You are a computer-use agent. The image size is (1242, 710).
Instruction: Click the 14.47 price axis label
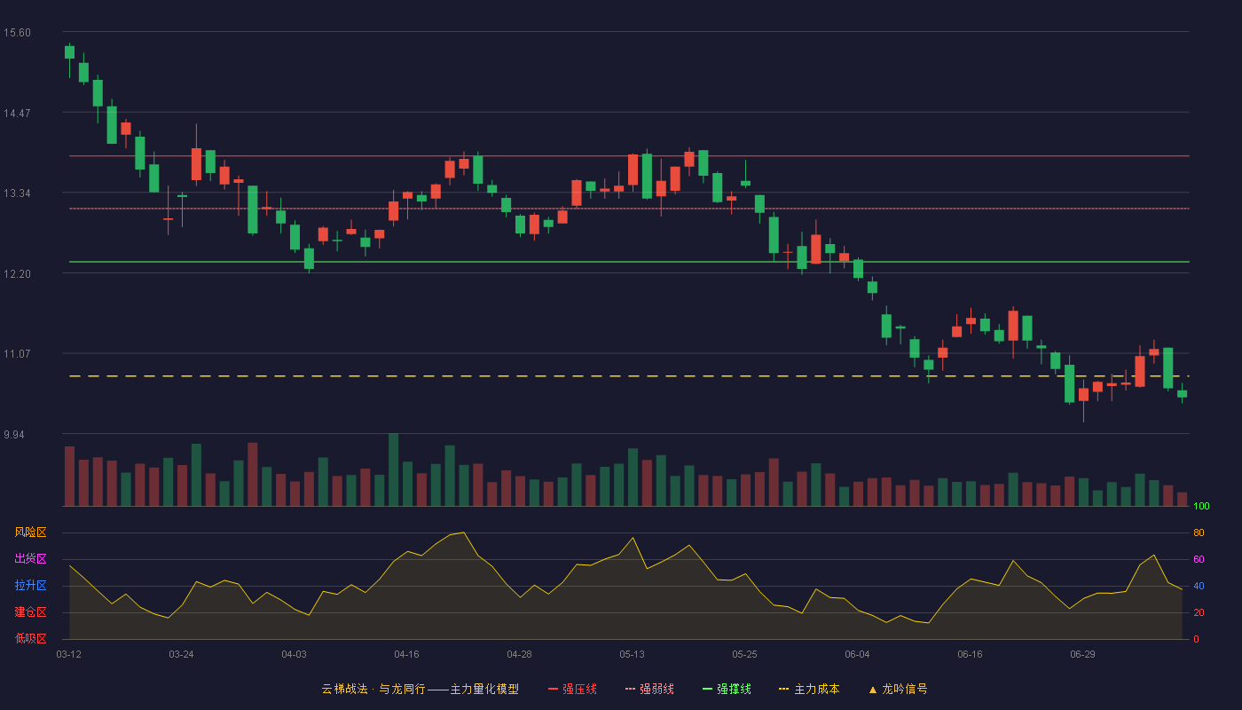pos(17,114)
